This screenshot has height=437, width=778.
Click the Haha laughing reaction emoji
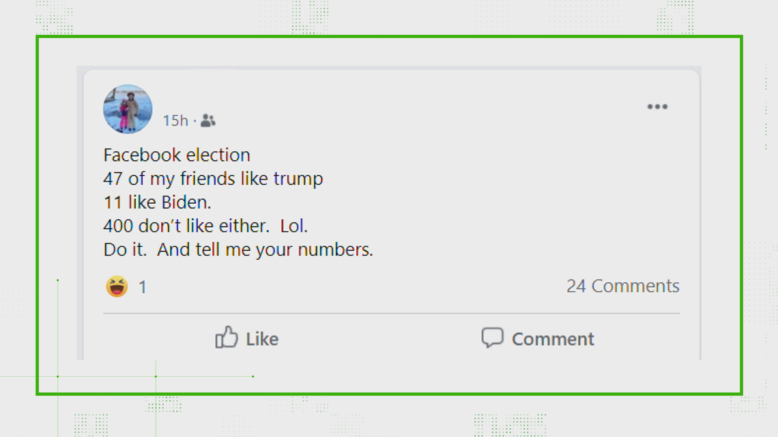pos(117,286)
